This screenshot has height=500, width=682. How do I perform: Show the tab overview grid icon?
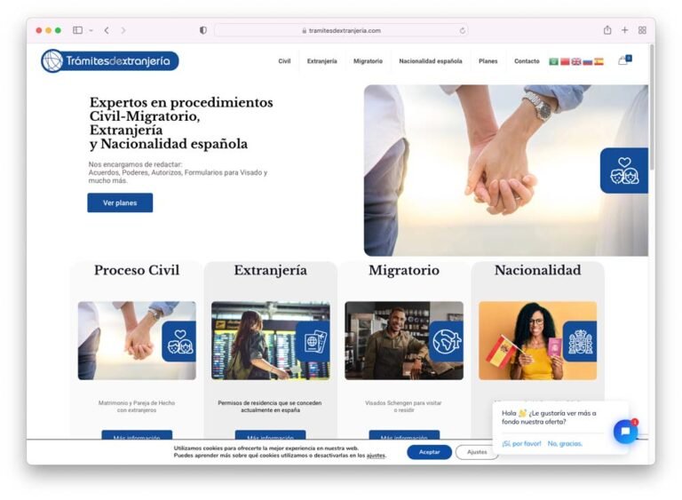(x=642, y=30)
